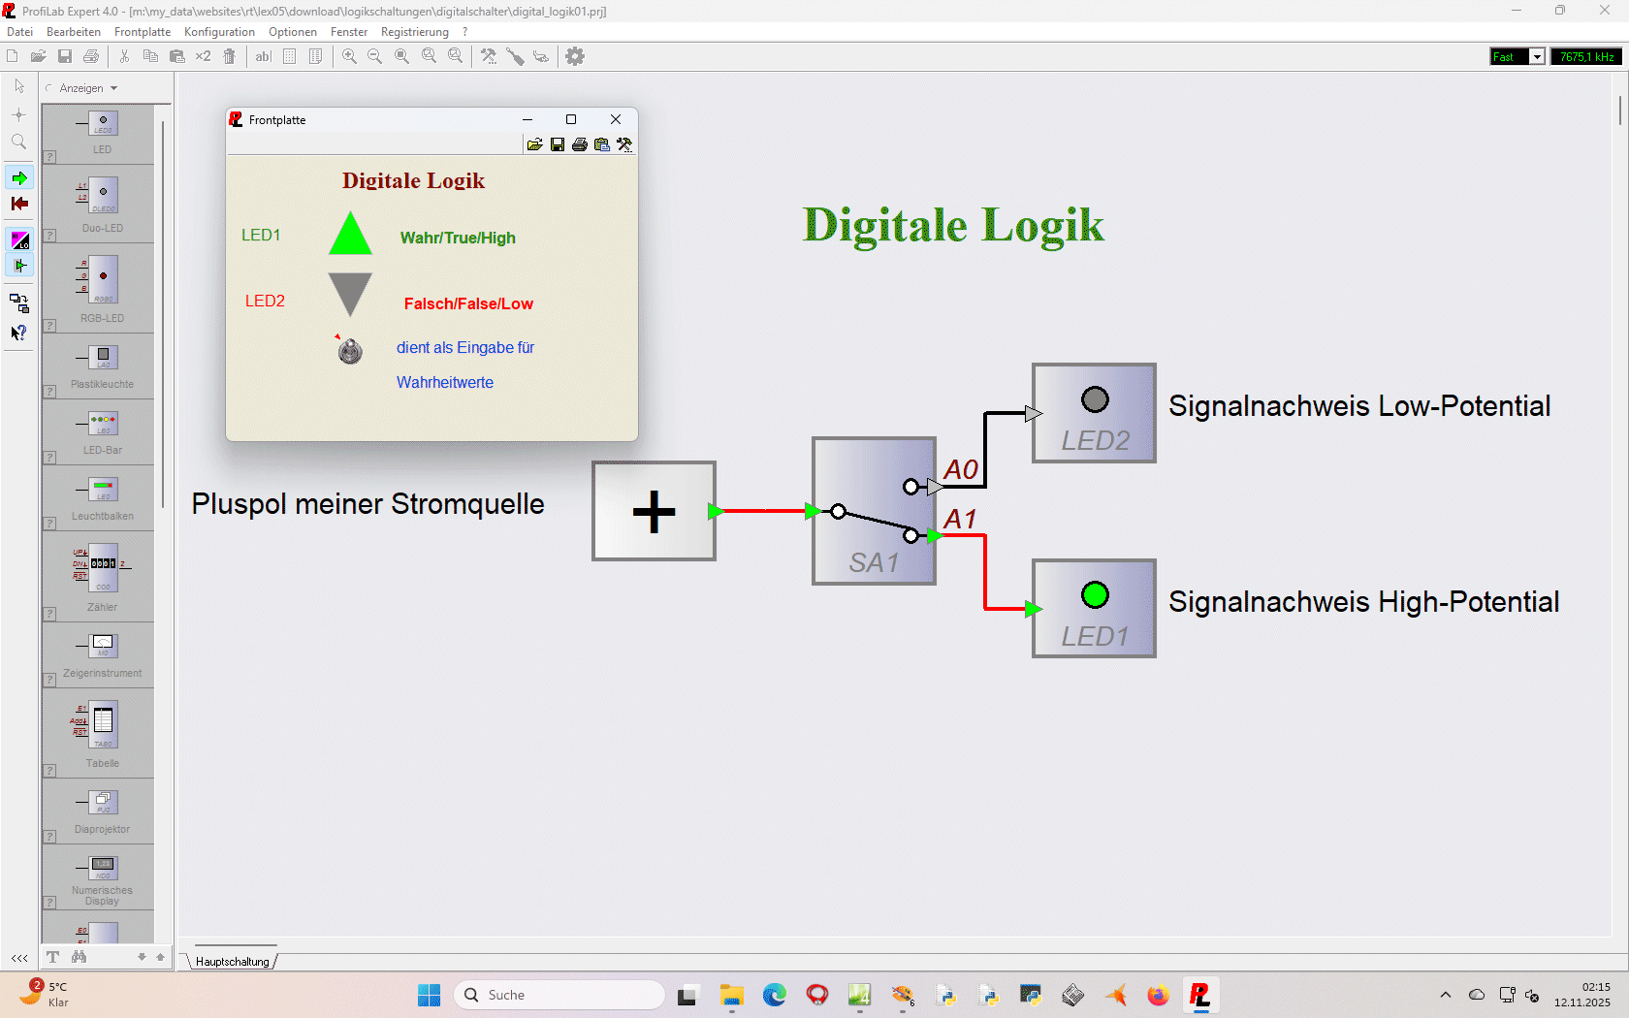The width and height of the screenshot is (1629, 1018).
Task: Toggle the HI/LO signal state display
Action: pyautogui.click(x=19, y=240)
